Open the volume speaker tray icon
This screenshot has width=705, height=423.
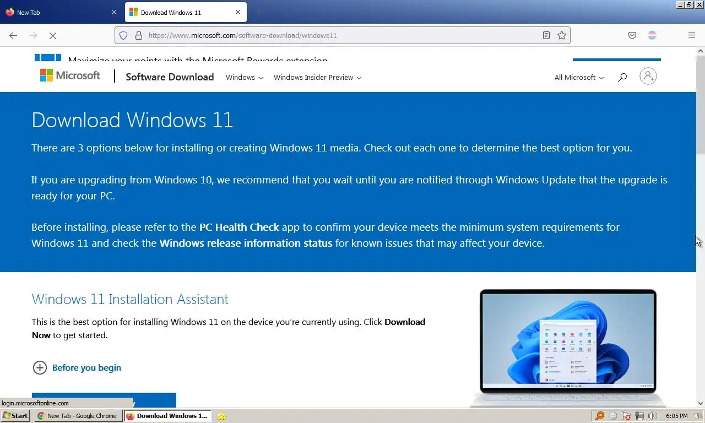[x=653, y=416]
